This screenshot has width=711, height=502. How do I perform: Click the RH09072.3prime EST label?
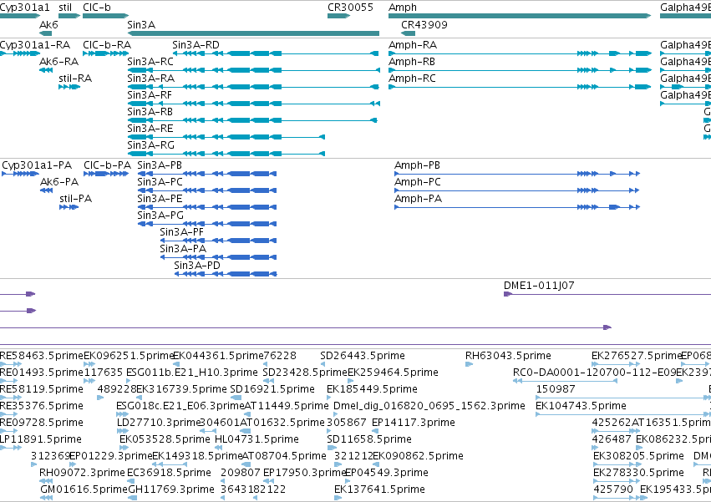[82, 474]
